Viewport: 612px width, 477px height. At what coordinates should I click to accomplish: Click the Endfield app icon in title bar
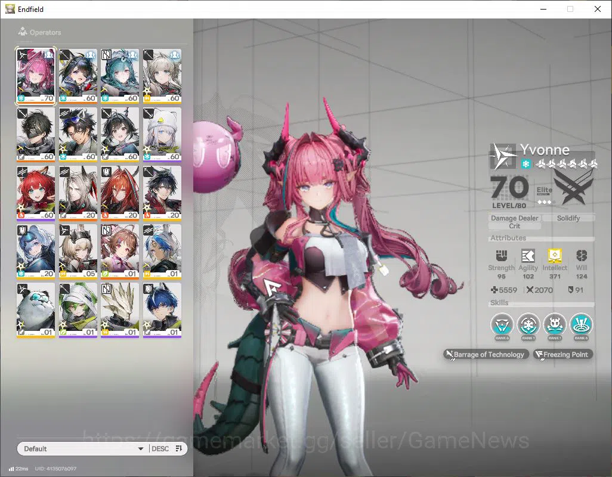[x=10, y=9]
